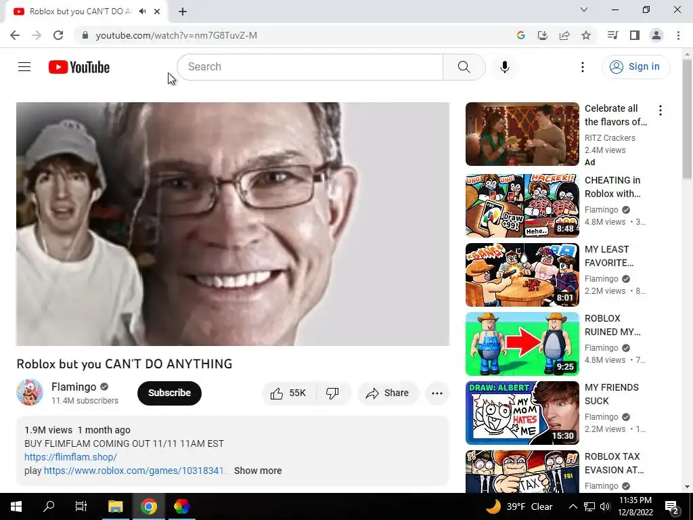The width and height of the screenshot is (693, 520).
Task: Click the Sign in button
Action: [635, 67]
